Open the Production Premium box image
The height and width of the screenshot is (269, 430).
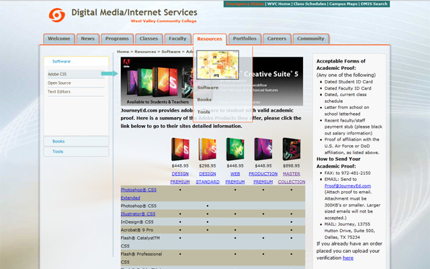point(263,149)
